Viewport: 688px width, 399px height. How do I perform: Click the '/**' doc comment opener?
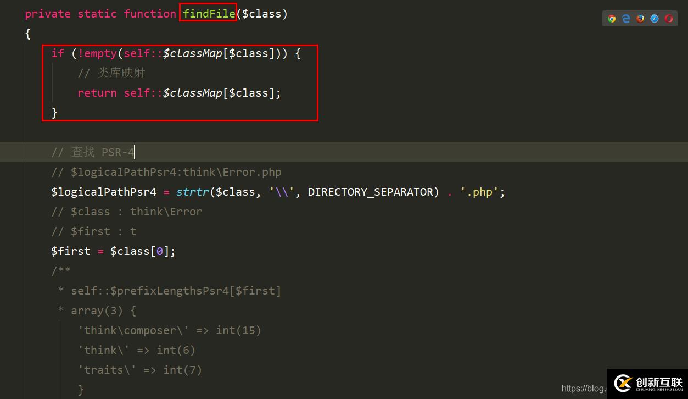61,271
